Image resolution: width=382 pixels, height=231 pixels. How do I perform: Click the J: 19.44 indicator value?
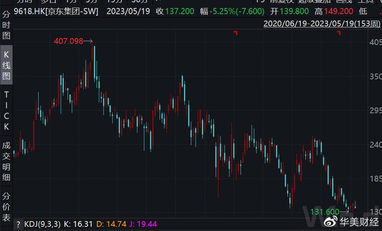143,224
